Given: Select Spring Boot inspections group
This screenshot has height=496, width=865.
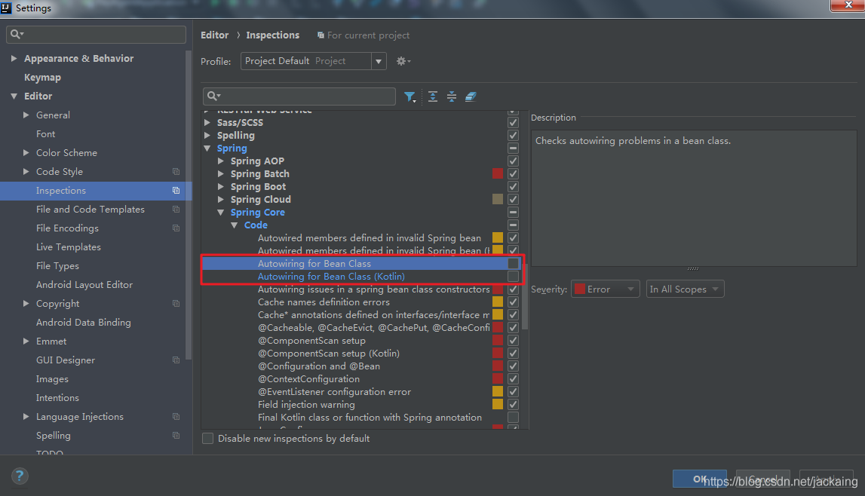Looking at the screenshot, I should tap(258, 187).
